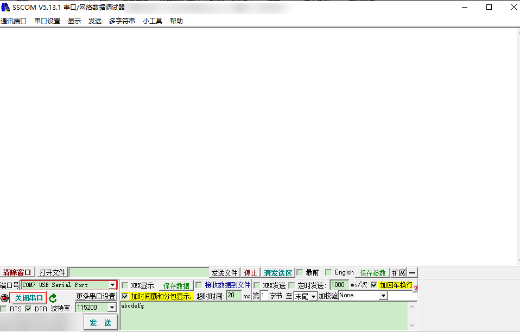520x332 pixels.
Task: Click the green refresh ports icon
Action: click(53, 298)
